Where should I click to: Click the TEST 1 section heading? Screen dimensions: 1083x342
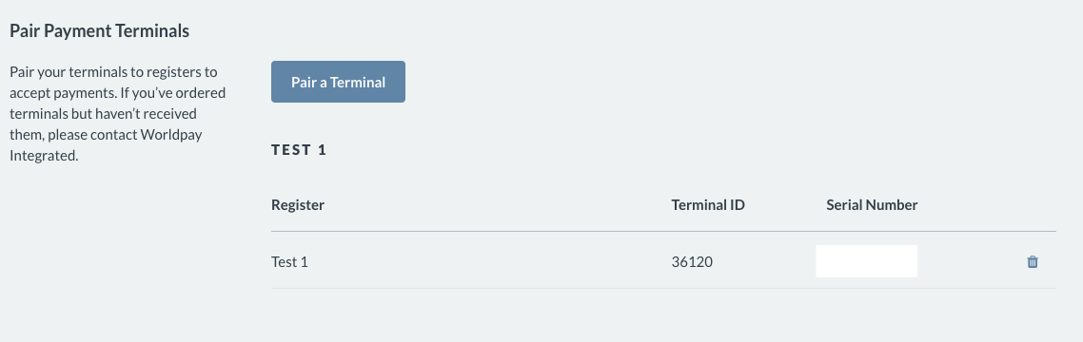[x=299, y=150]
